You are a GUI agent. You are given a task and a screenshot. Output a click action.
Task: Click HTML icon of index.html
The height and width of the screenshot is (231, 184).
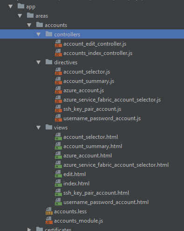58,183
